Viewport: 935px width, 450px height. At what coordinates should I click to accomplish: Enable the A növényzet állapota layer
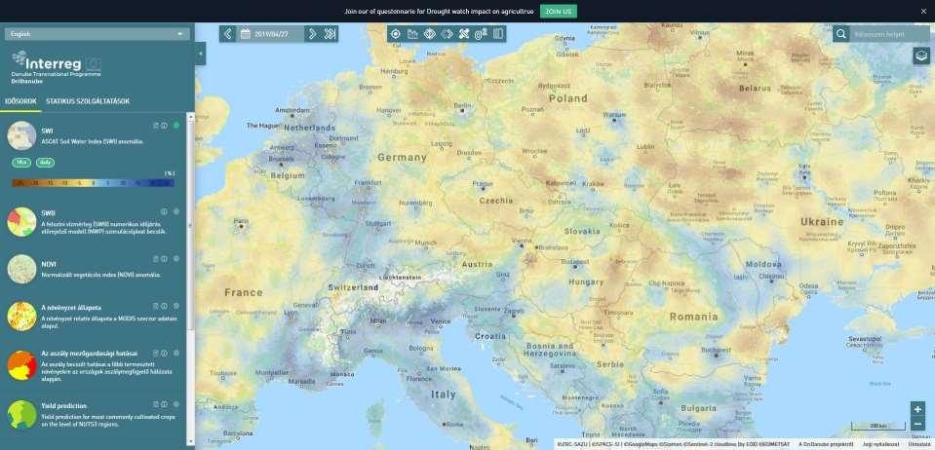[x=176, y=306]
